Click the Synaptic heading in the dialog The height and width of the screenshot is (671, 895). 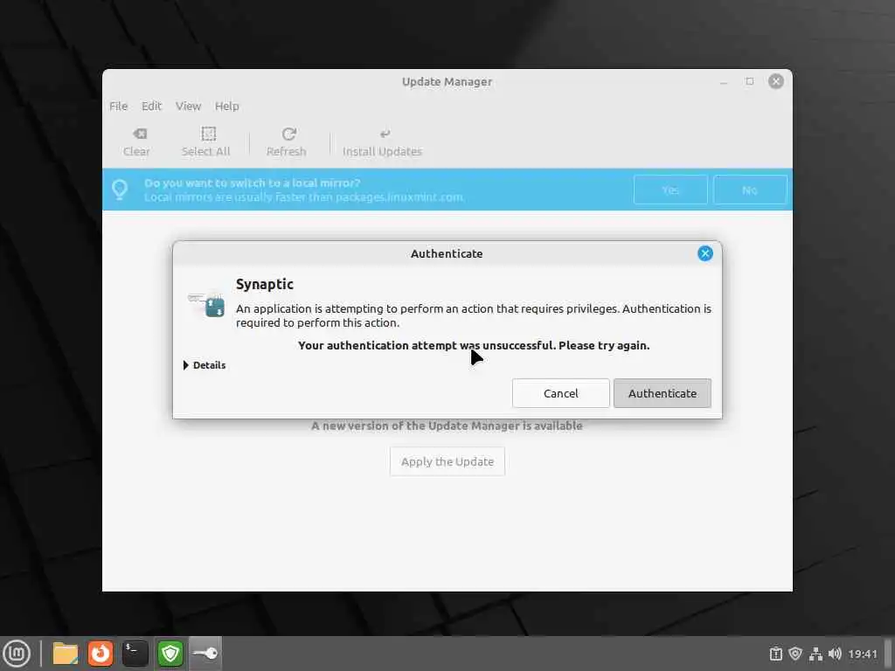click(265, 284)
